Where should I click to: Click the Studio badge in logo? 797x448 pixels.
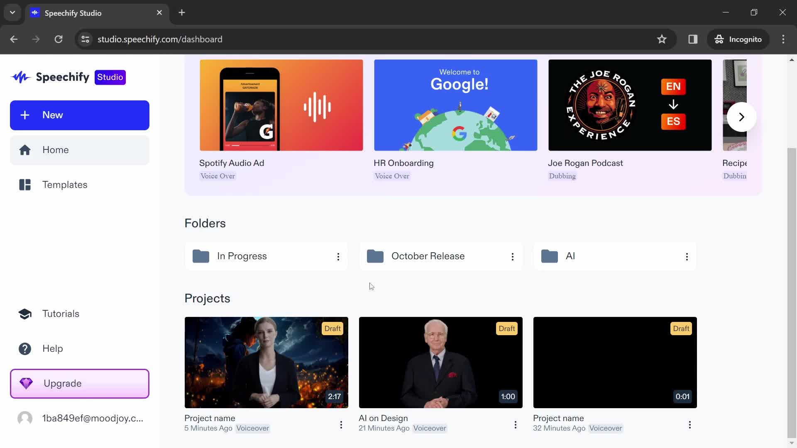click(110, 77)
